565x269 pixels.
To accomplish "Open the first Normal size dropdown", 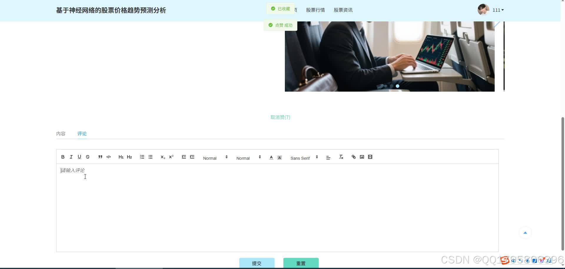I will (x=215, y=158).
